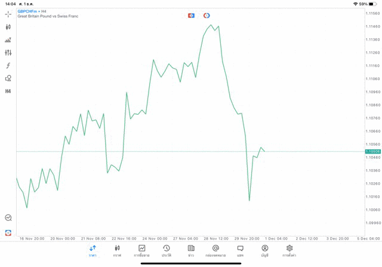Tap the bar chart settings icon

pos(8,40)
